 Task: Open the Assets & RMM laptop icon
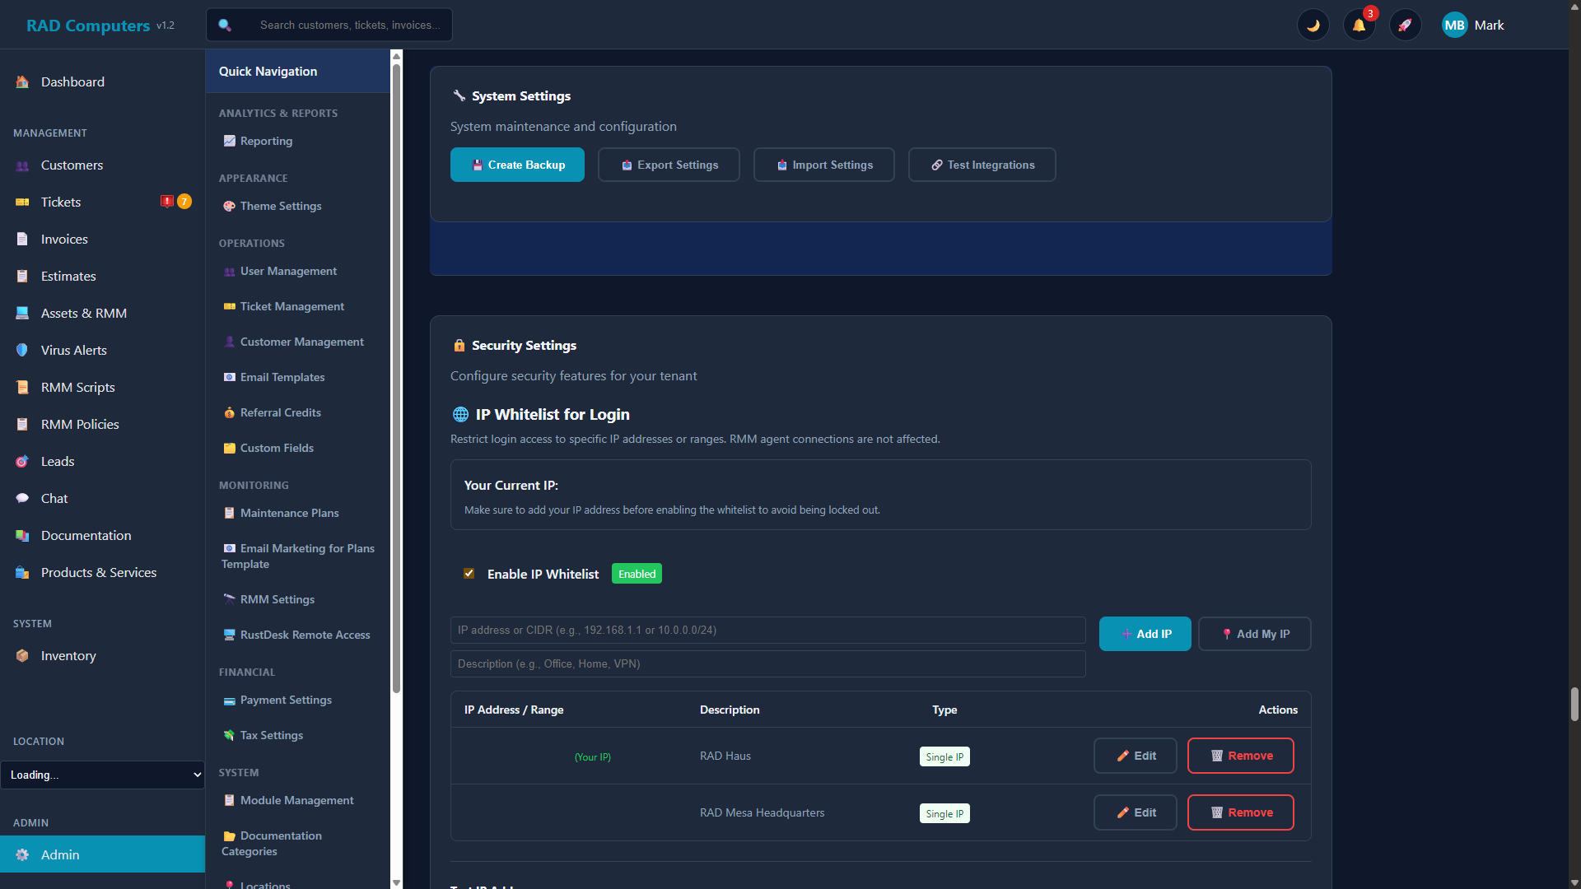tap(22, 313)
